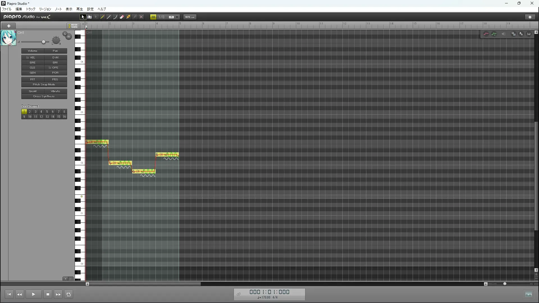Click the Vibrato parameter button

point(55,91)
